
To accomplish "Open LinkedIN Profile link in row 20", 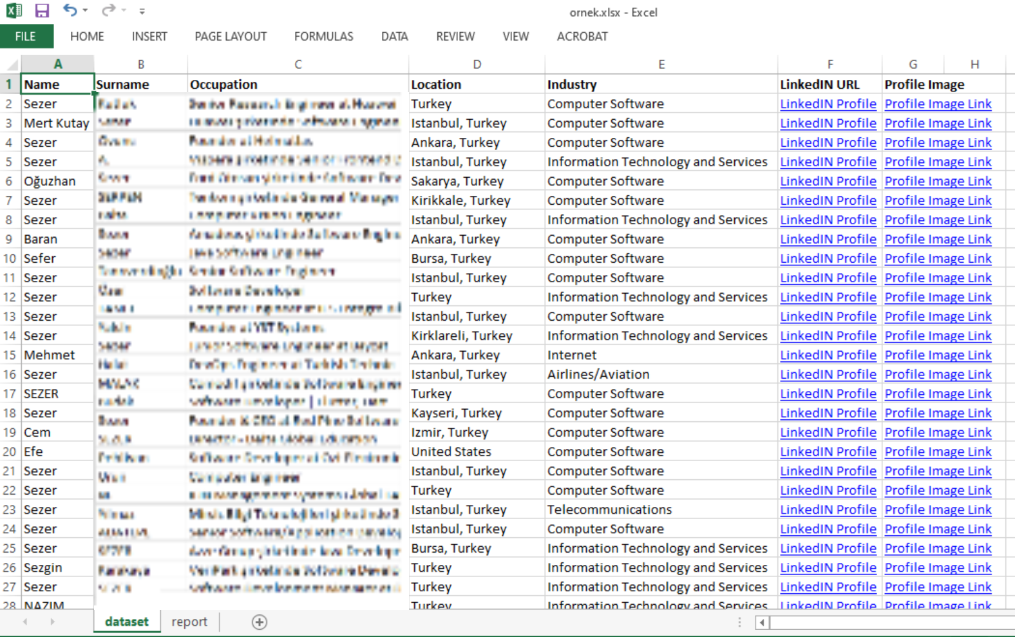I will click(828, 452).
